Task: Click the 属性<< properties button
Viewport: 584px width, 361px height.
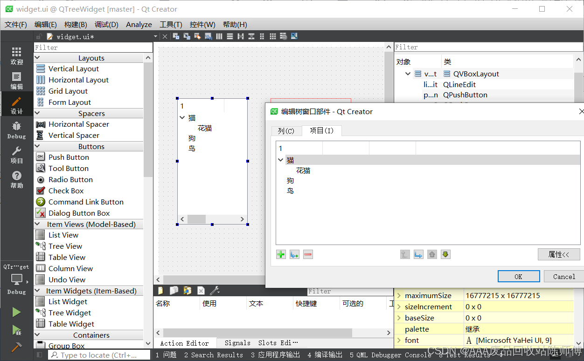Action: tap(559, 254)
